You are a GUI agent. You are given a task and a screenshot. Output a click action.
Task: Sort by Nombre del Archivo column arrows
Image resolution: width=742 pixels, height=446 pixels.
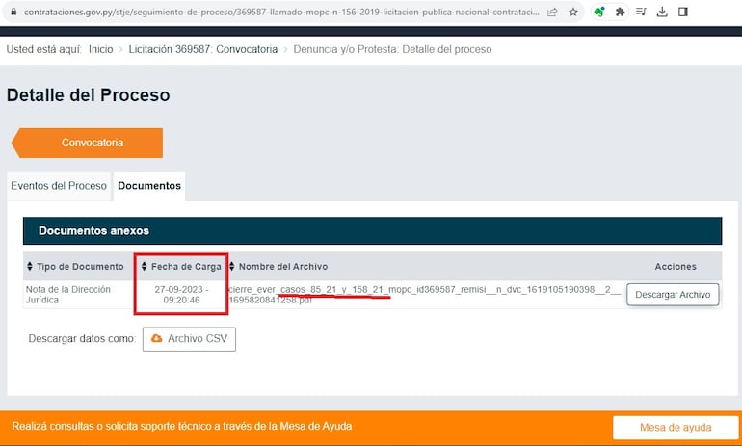tap(232, 267)
